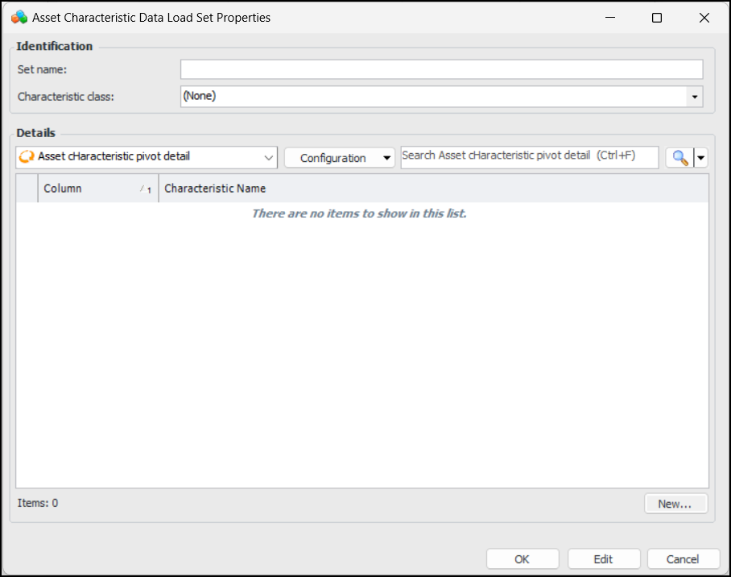Image resolution: width=731 pixels, height=577 pixels.
Task: Click the magnifying glass search icon
Action: 680,158
